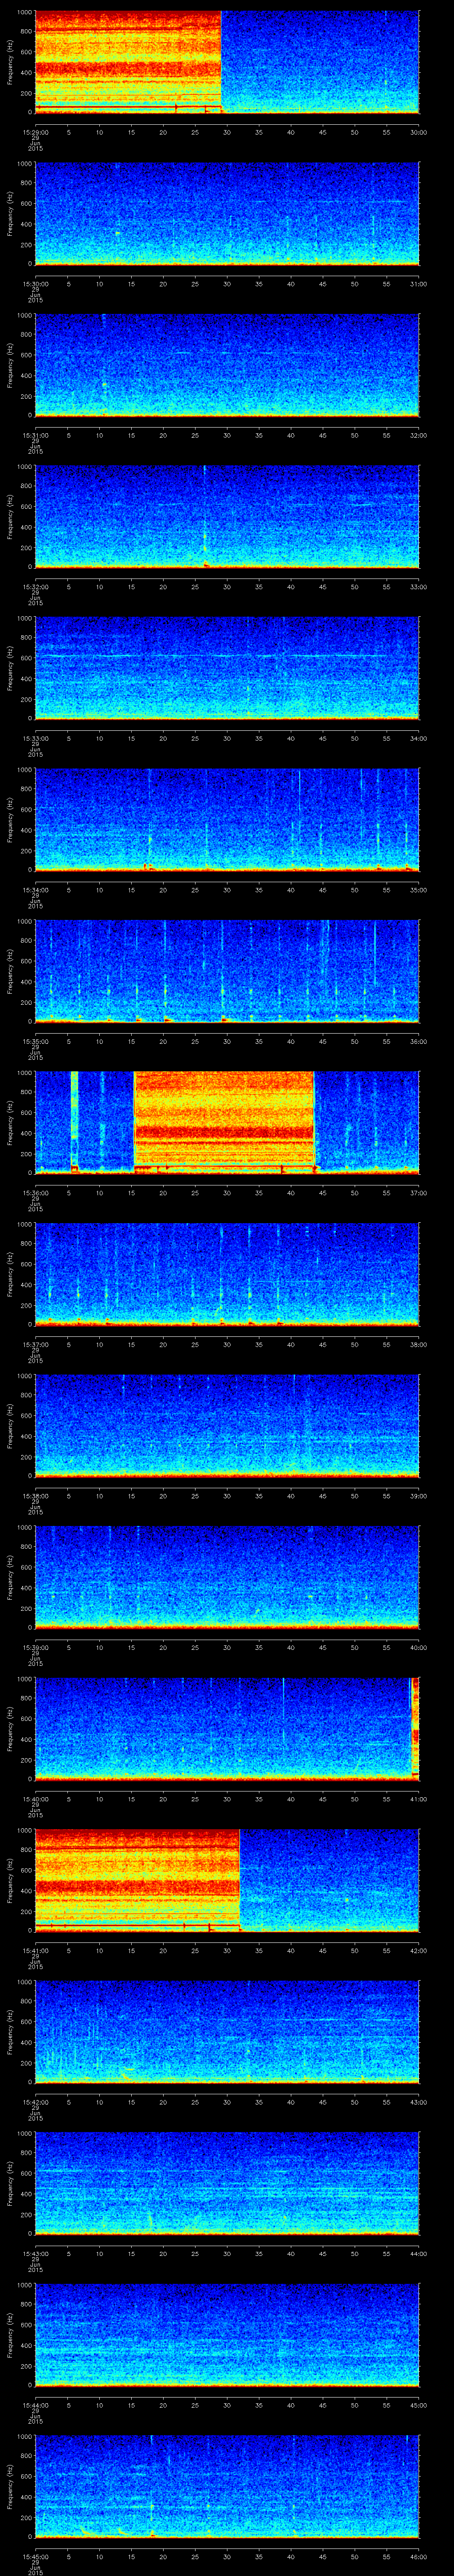Select the 15:36:00 start time label

(x=35, y=1192)
